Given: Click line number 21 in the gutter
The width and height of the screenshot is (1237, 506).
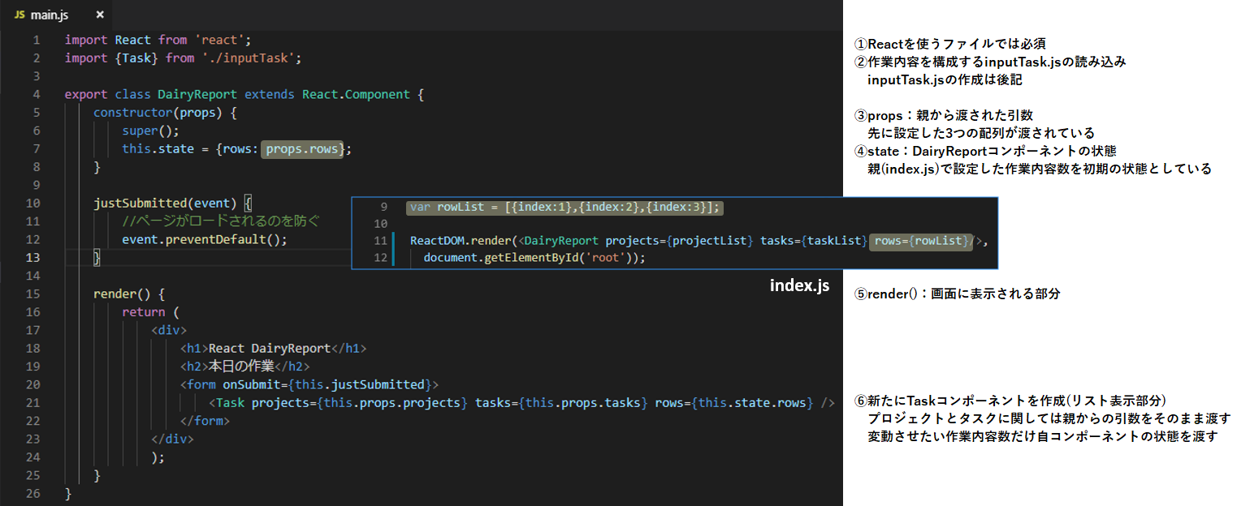Looking at the screenshot, I should (32, 402).
